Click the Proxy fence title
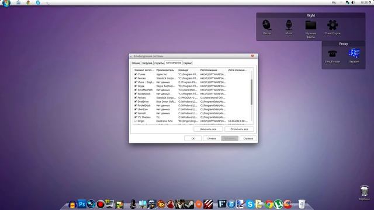 click(343, 44)
